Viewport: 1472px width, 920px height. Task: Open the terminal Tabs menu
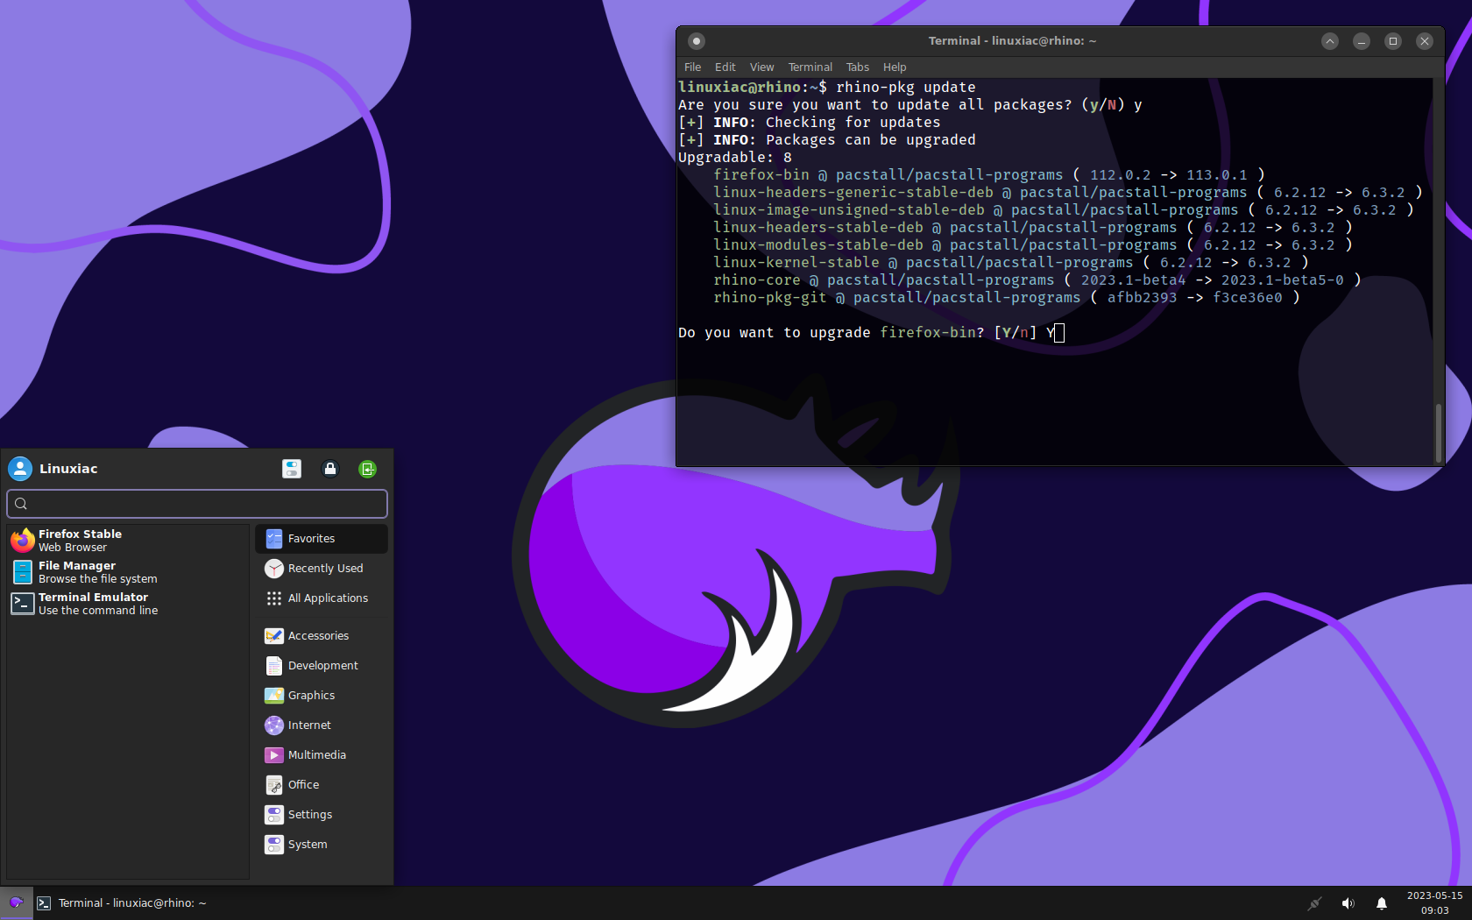858,67
